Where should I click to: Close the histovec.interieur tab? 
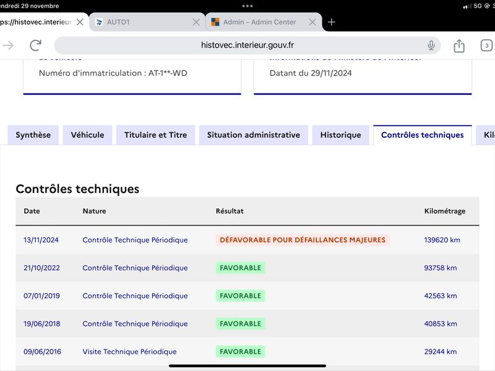[80, 22]
